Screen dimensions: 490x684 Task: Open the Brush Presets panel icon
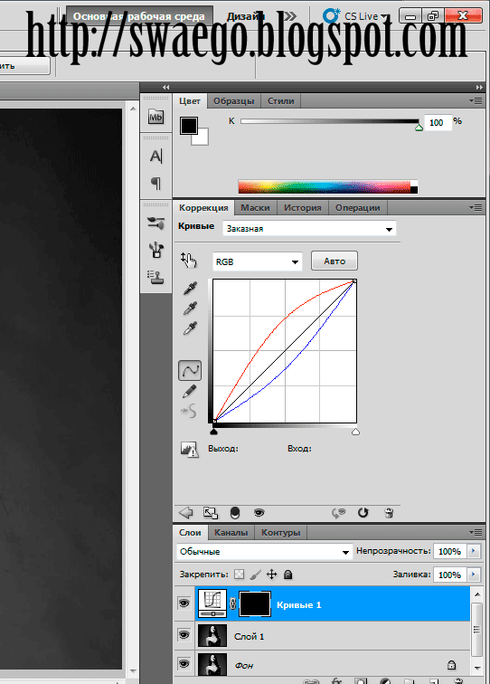tap(155, 223)
